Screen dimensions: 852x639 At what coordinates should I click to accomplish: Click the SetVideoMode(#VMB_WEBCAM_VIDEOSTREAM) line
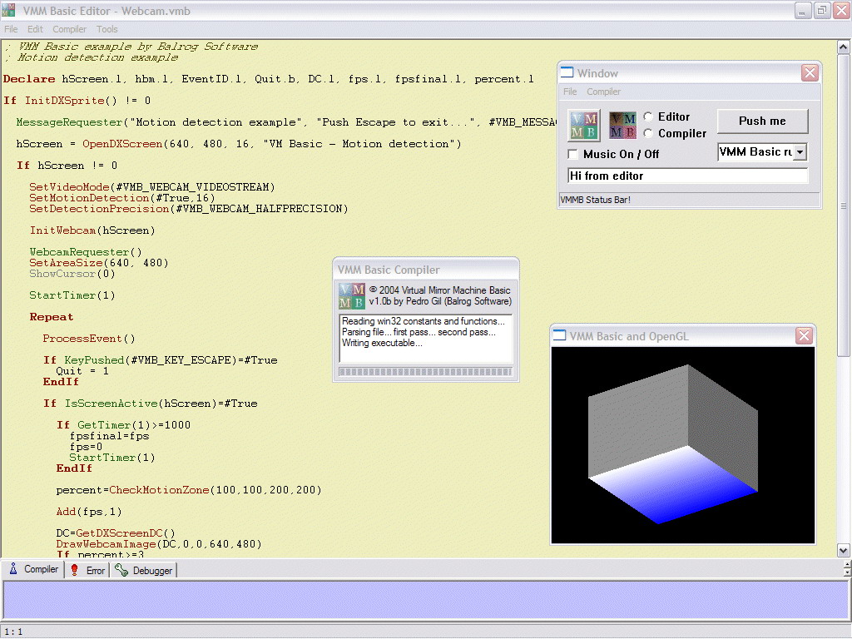(x=152, y=187)
